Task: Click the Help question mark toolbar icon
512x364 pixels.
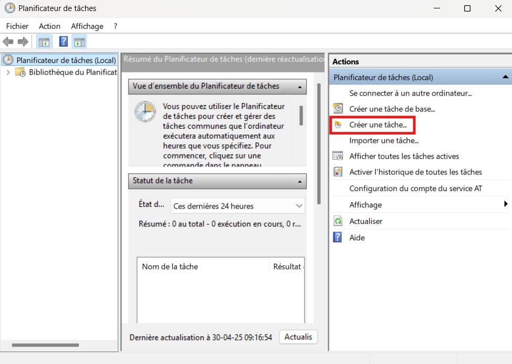Action: click(x=63, y=41)
